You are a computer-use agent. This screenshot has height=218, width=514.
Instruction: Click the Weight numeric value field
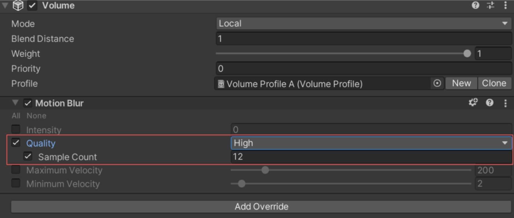tap(493, 54)
